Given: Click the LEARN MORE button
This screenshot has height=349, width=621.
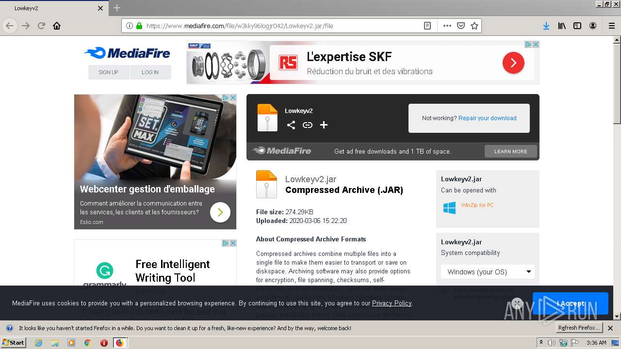Looking at the screenshot, I should (x=511, y=151).
